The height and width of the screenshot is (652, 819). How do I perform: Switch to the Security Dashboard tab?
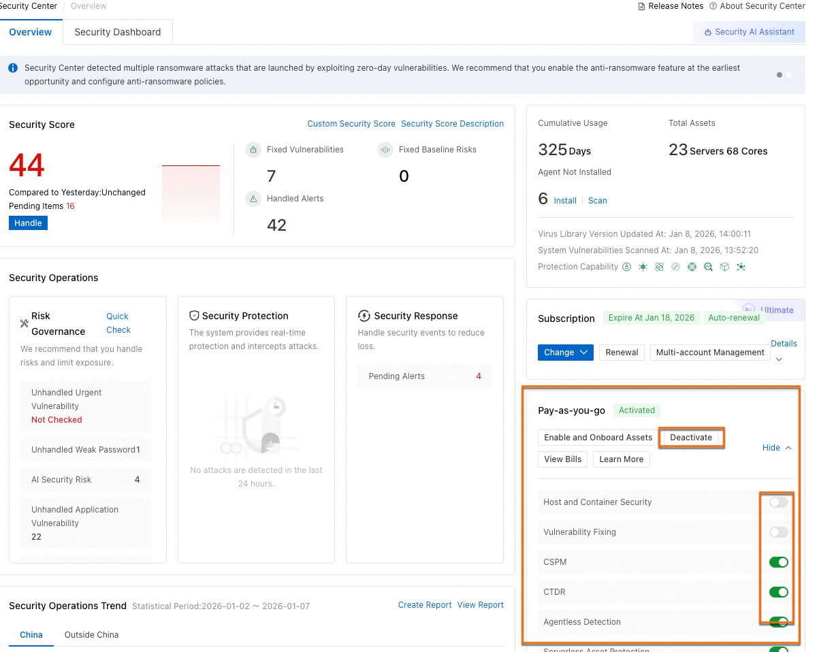[x=118, y=32]
